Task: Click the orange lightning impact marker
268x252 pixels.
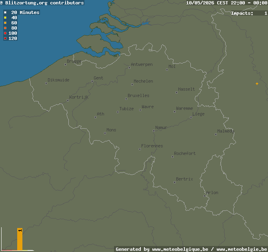Action: click(257, 83)
